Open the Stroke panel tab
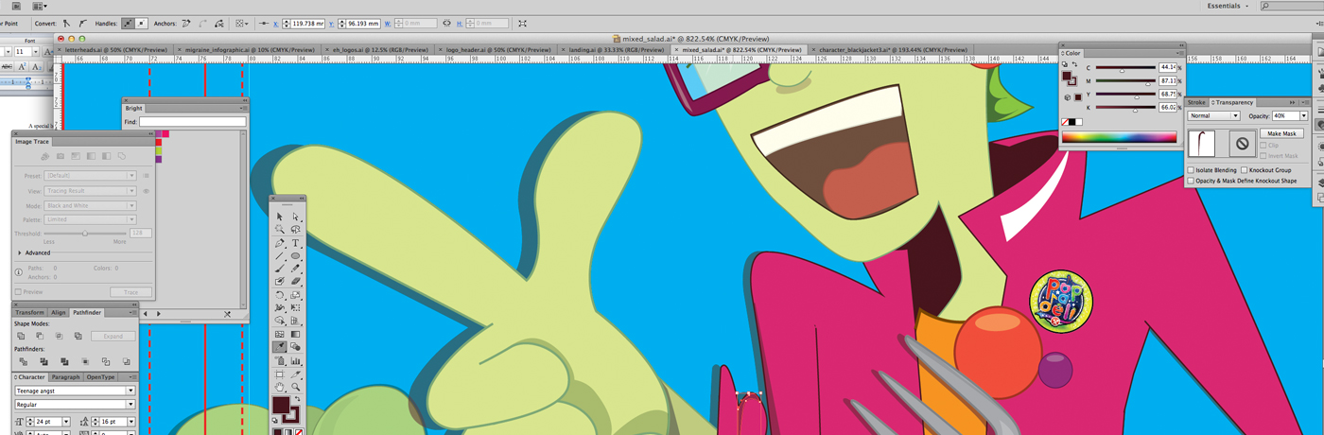 tap(1196, 102)
